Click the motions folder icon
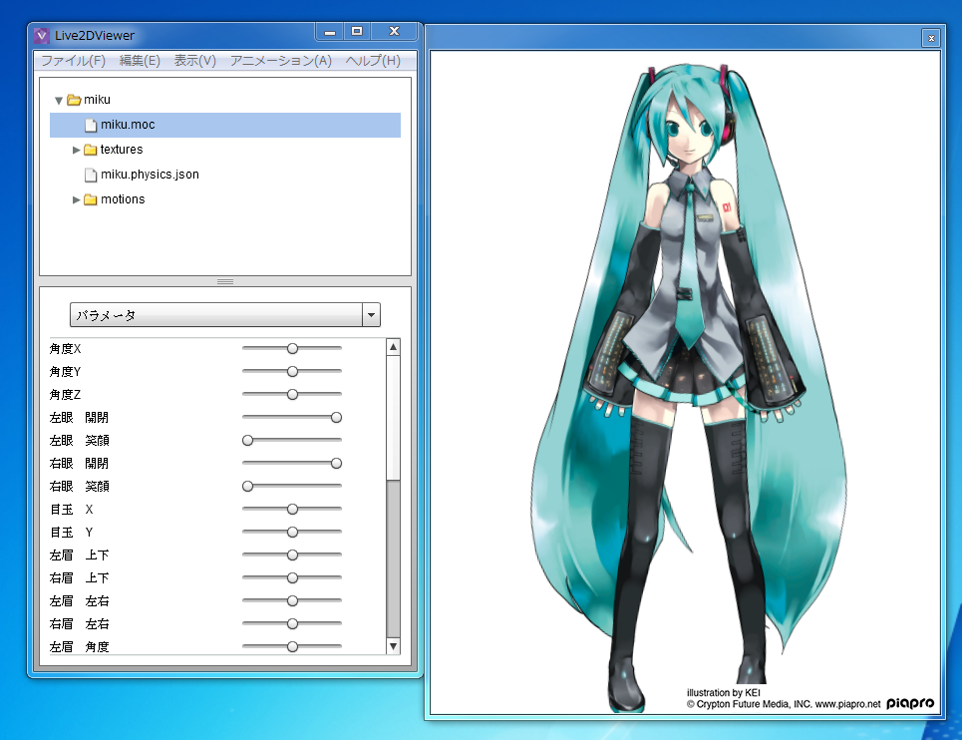The height and width of the screenshot is (740, 962). click(x=90, y=199)
